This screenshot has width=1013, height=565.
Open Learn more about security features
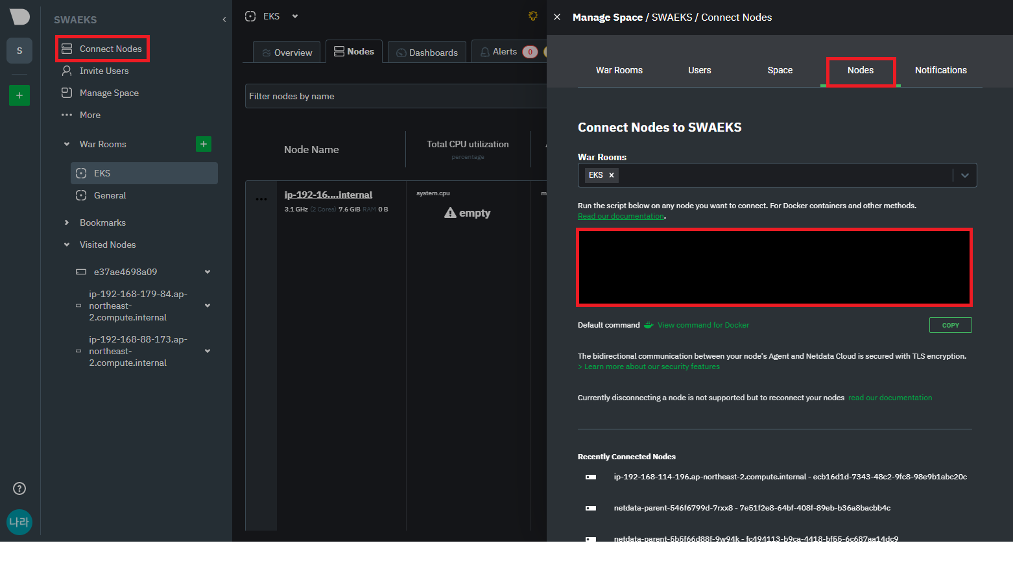click(x=649, y=367)
